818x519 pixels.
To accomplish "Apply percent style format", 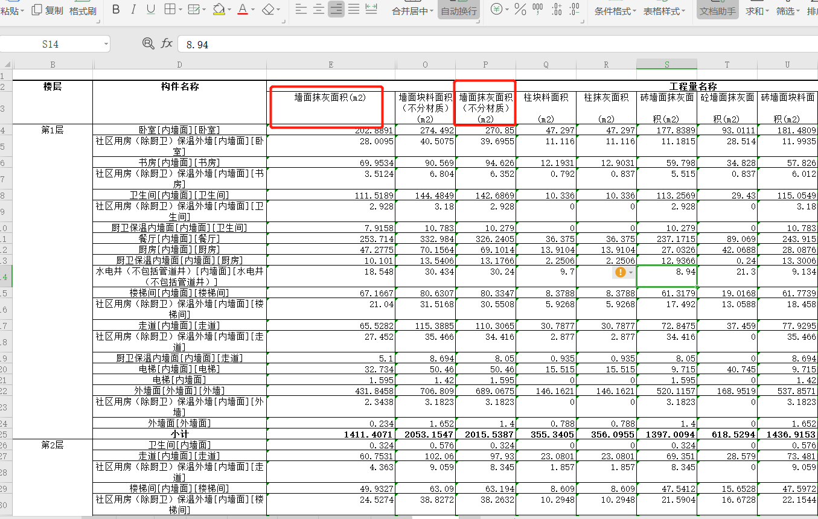I will [x=520, y=10].
